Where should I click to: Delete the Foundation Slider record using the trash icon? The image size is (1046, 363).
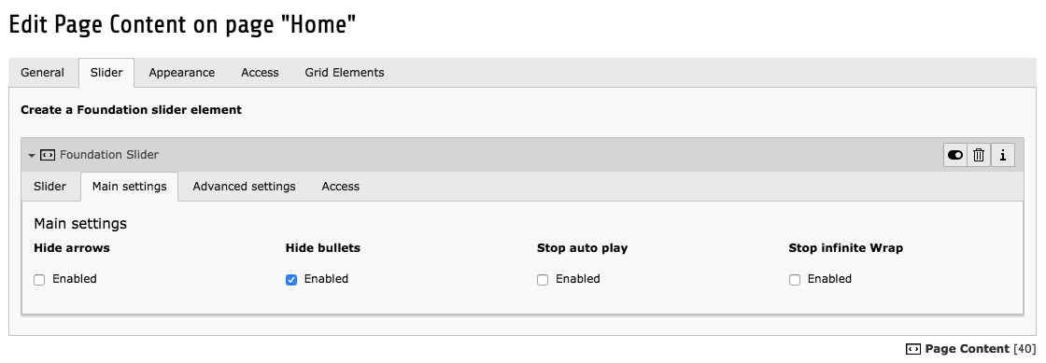click(979, 155)
